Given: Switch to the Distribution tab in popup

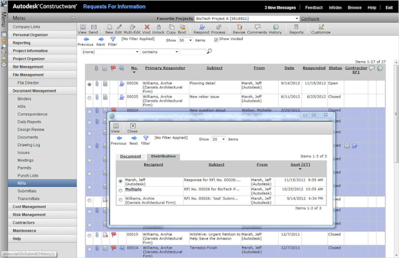Looking at the screenshot, I should pyautogui.click(x=164, y=156).
